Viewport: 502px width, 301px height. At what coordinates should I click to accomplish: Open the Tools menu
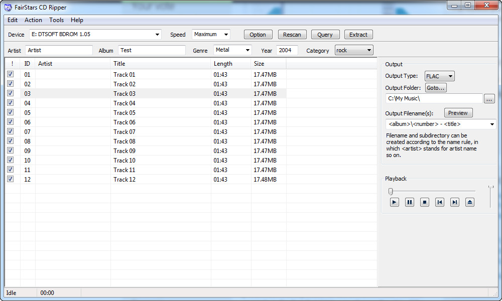[56, 20]
